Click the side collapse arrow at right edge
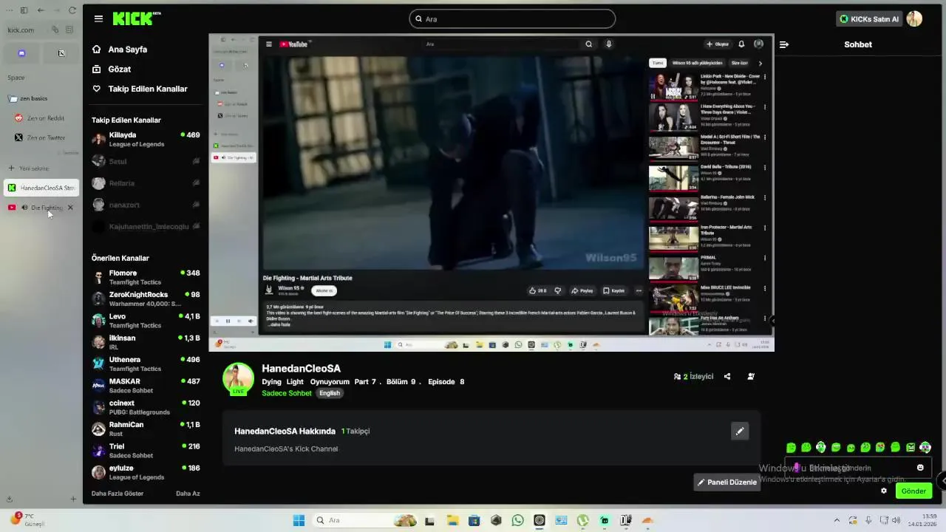Viewport: 946px width, 532px height. coord(942,481)
